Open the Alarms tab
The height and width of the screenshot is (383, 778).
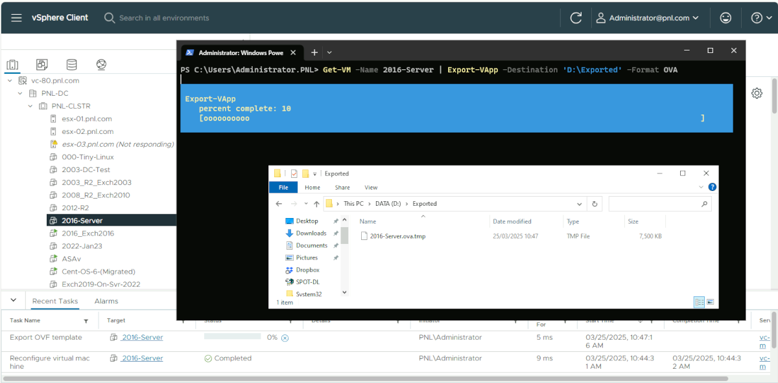coord(106,301)
